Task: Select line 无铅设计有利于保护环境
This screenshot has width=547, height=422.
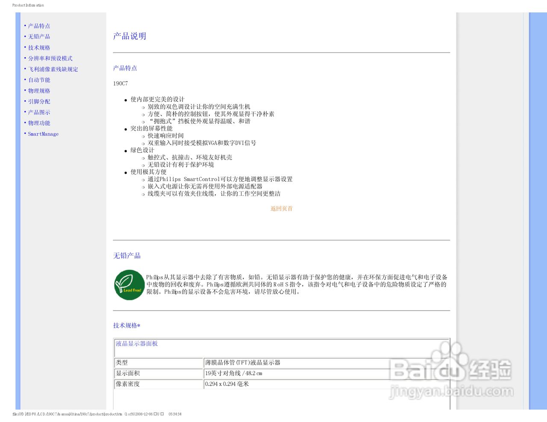Action: (181, 165)
